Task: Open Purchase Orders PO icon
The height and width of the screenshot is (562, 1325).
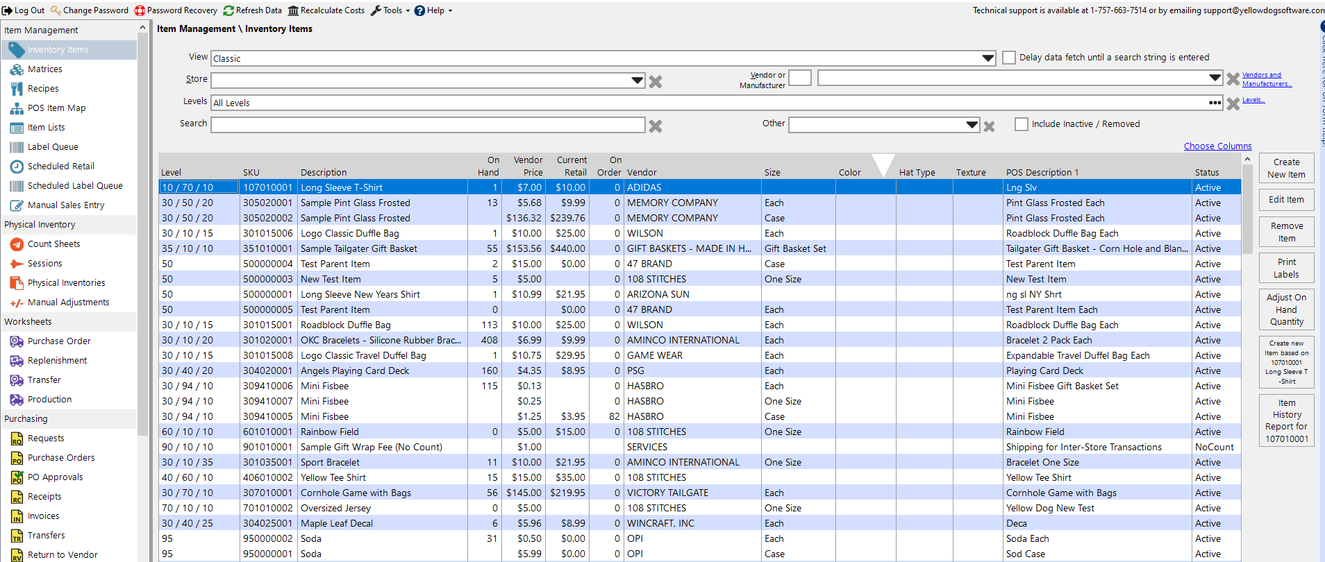Action: point(17,458)
